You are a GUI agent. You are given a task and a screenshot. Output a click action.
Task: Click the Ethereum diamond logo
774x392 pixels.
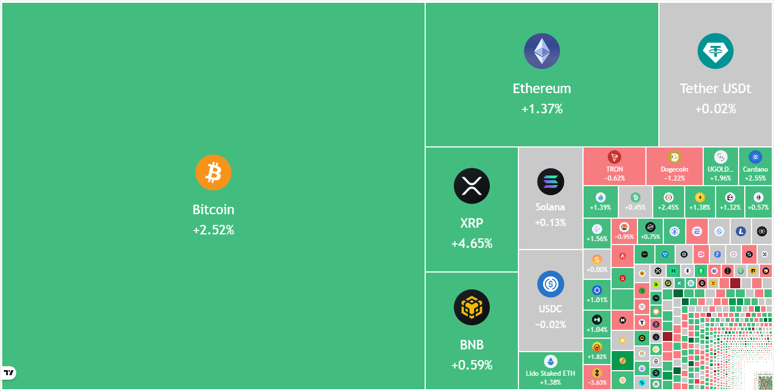tap(542, 51)
